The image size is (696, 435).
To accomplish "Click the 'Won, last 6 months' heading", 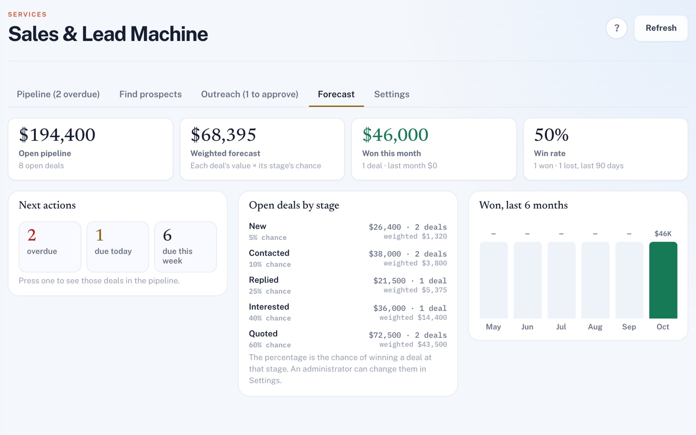I will (523, 205).
